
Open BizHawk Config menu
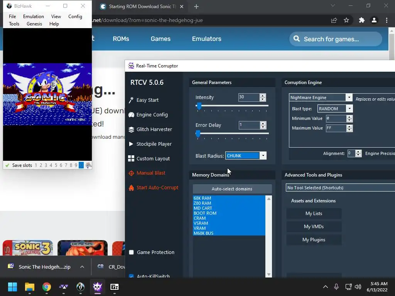[75, 16]
